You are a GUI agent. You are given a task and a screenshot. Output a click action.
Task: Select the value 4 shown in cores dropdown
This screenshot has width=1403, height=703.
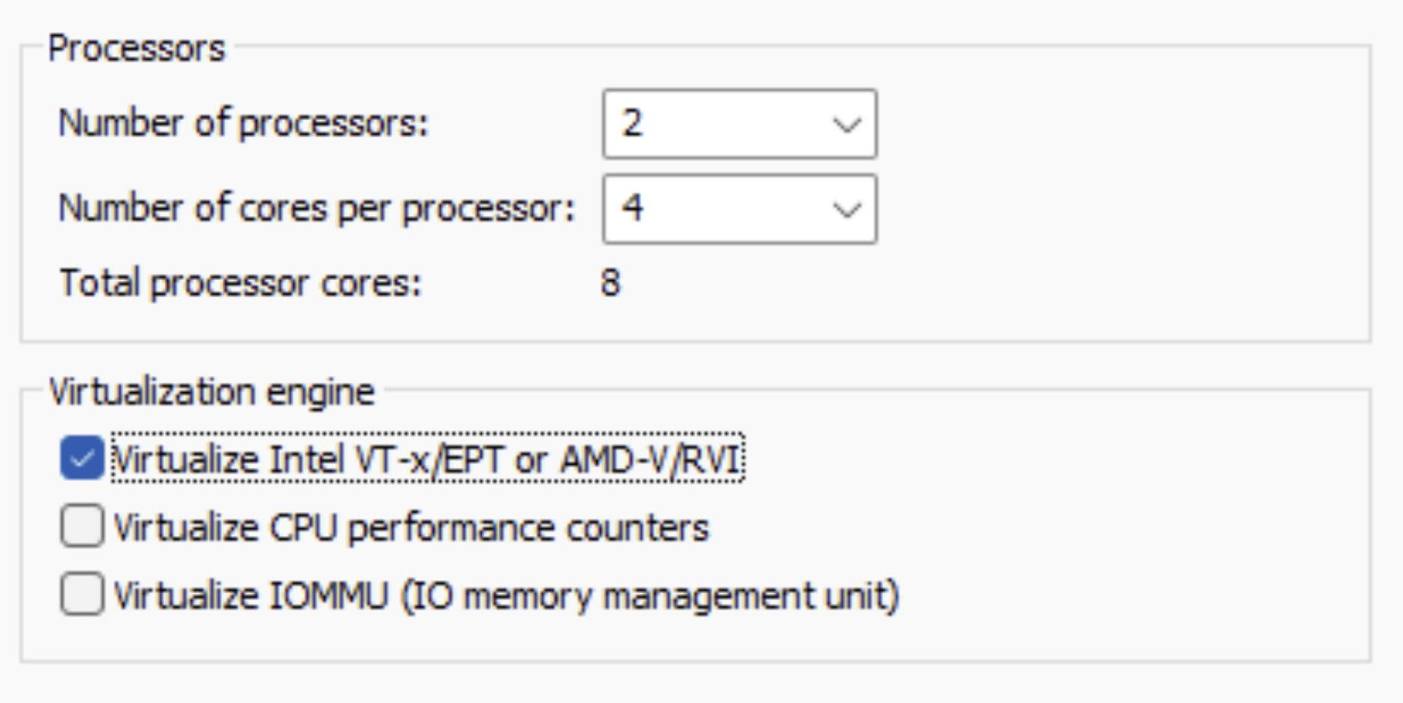coord(633,209)
